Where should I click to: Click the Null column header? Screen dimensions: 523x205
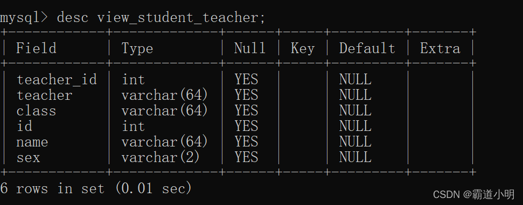250,48
